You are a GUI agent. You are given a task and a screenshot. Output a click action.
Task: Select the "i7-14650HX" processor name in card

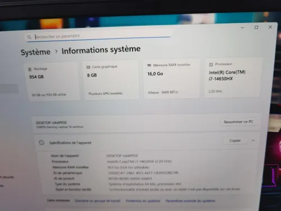pos(221,79)
